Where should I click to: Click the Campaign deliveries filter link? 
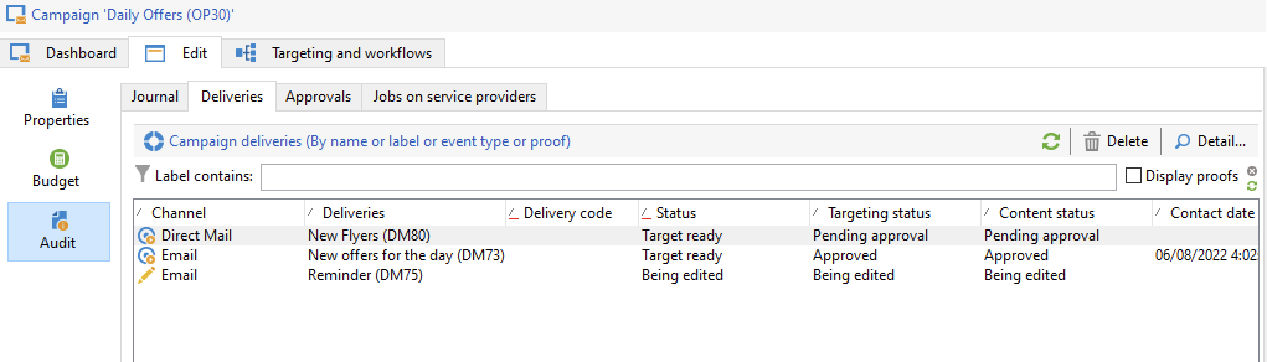(369, 141)
